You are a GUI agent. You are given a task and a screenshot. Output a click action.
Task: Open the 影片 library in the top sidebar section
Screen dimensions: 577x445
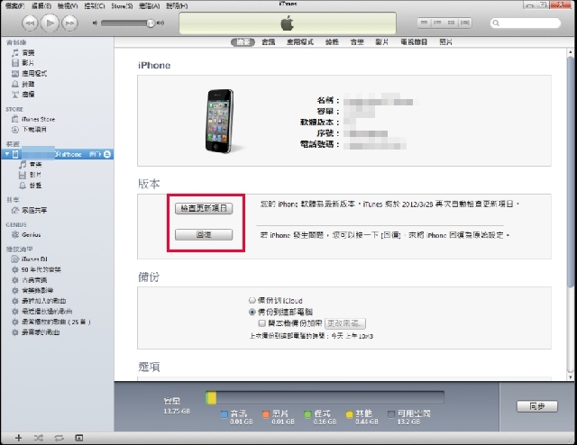(23, 63)
